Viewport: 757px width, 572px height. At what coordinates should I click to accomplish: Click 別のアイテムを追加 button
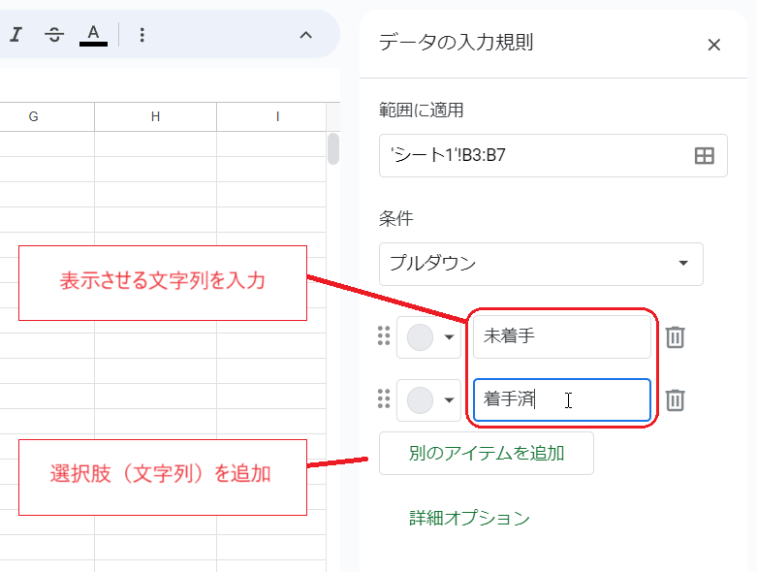487,454
